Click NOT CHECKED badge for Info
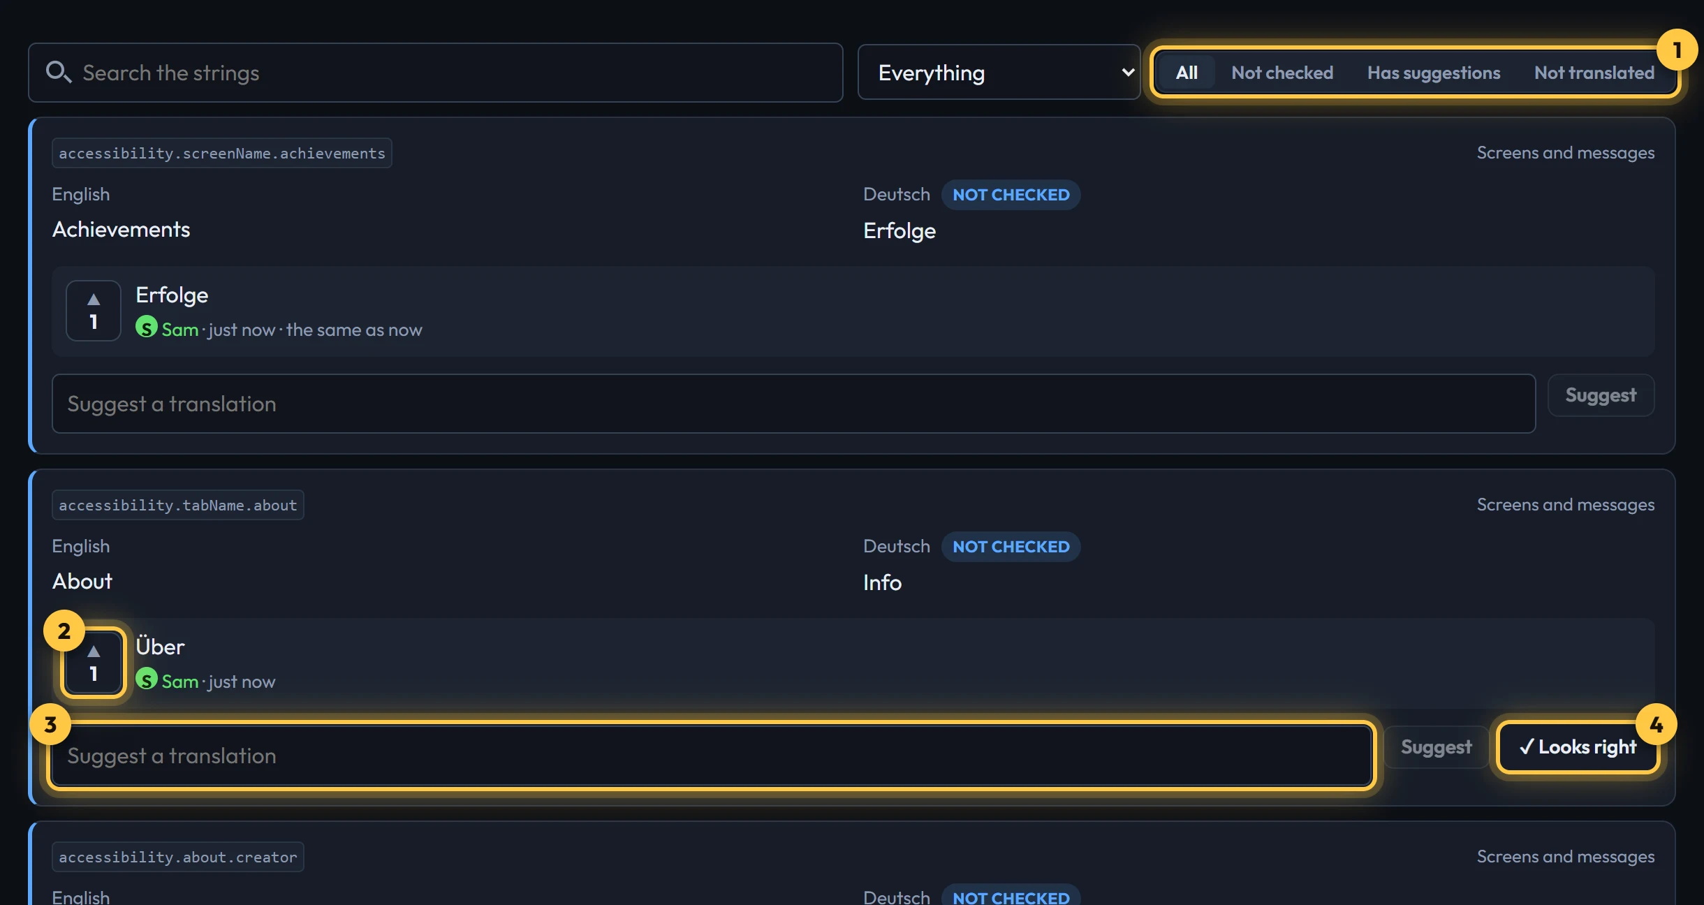This screenshot has width=1704, height=905. (1011, 547)
